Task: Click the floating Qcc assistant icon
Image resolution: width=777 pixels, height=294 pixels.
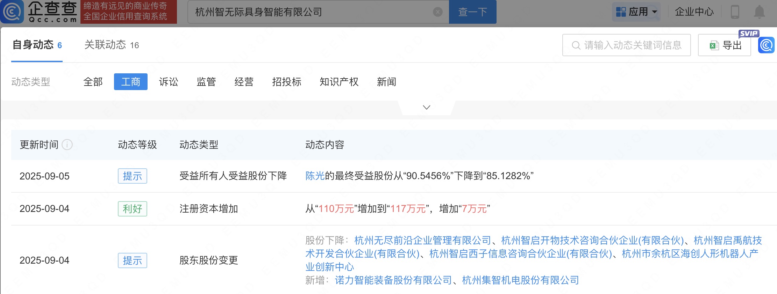Action: coord(766,45)
